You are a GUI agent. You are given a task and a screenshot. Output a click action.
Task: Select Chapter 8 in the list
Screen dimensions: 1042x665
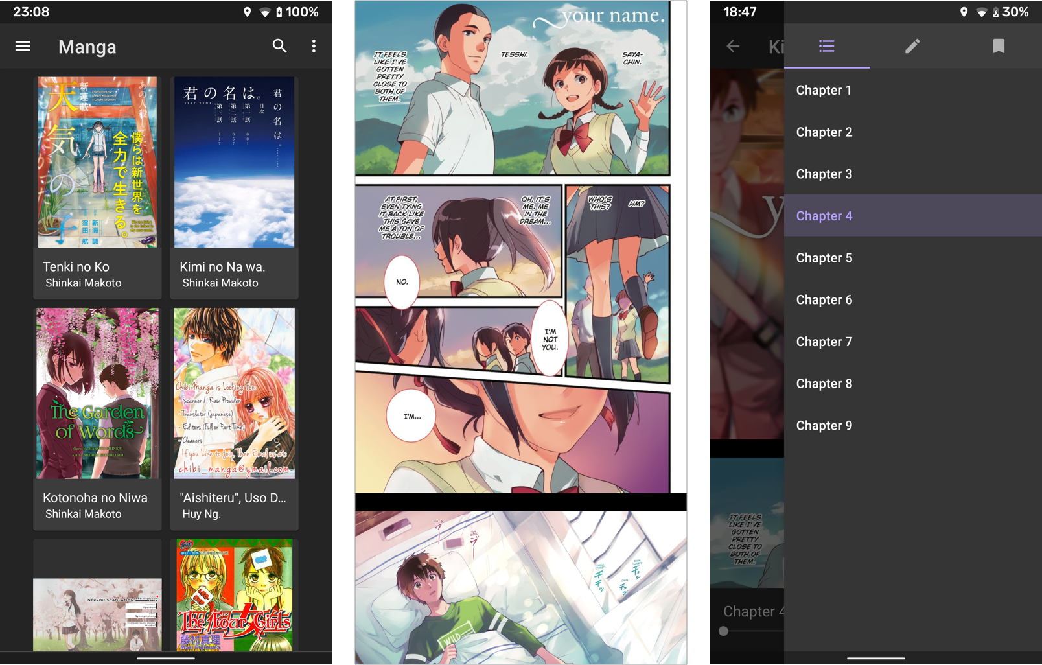[913, 384]
